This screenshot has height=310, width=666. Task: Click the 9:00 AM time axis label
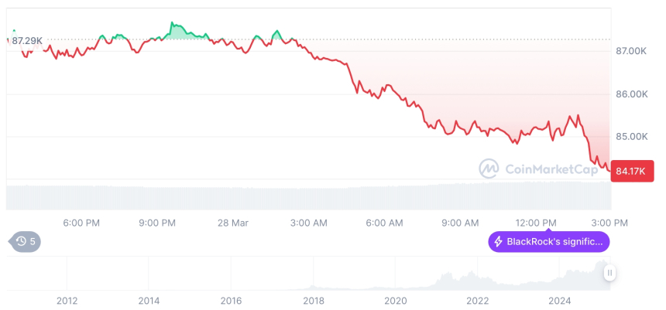(461, 223)
